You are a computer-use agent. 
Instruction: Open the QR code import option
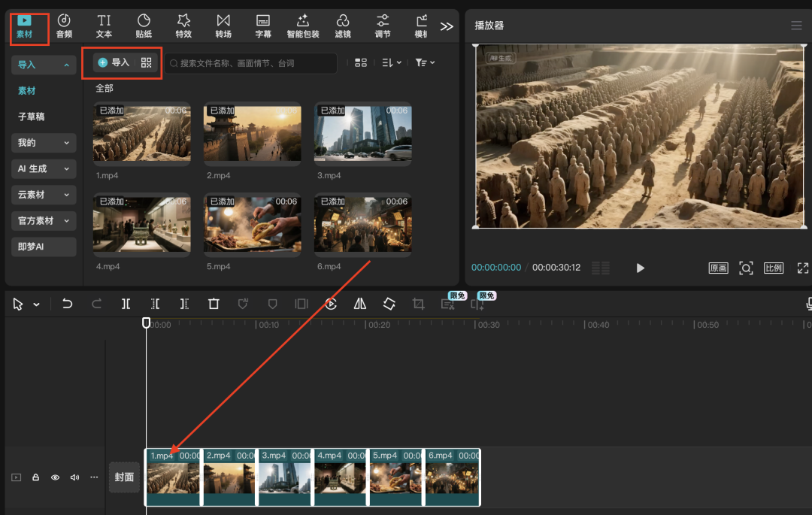pyautogui.click(x=147, y=62)
